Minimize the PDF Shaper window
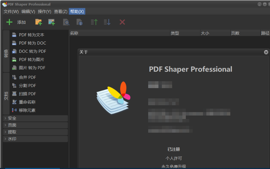 coord(259,4)
